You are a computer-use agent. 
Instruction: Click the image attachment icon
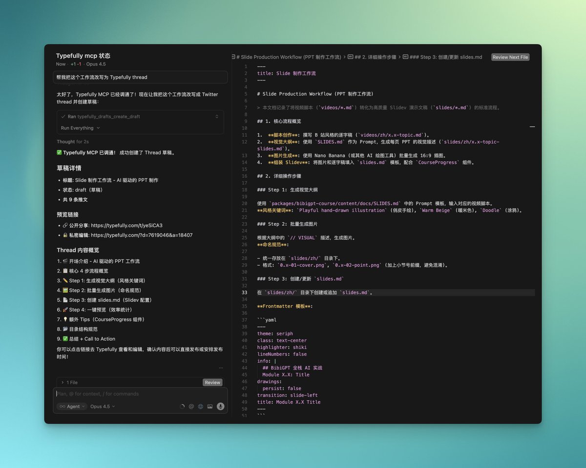(210, 406)
